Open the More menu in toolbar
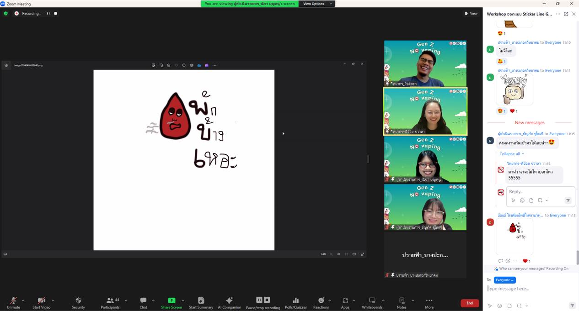 click(x=429, y=302)
